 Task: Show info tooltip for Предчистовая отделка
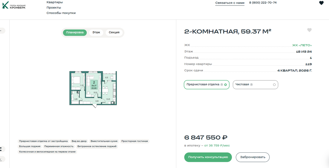coord(222,85)
